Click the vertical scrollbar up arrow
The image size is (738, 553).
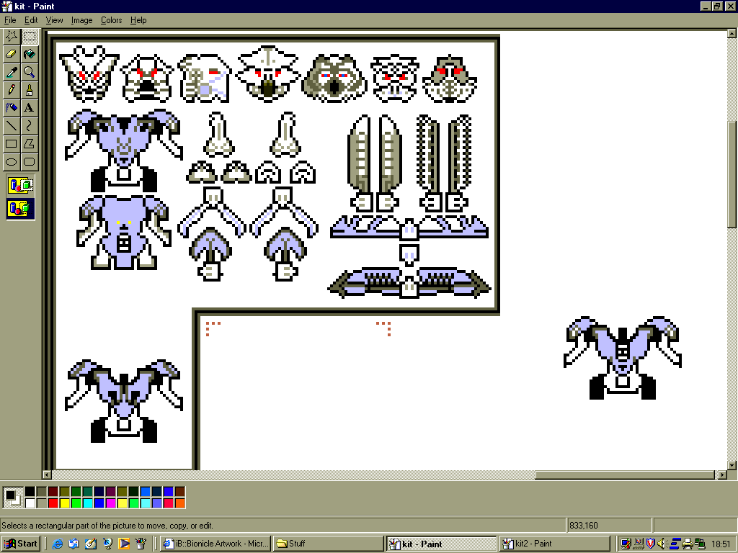732,33
